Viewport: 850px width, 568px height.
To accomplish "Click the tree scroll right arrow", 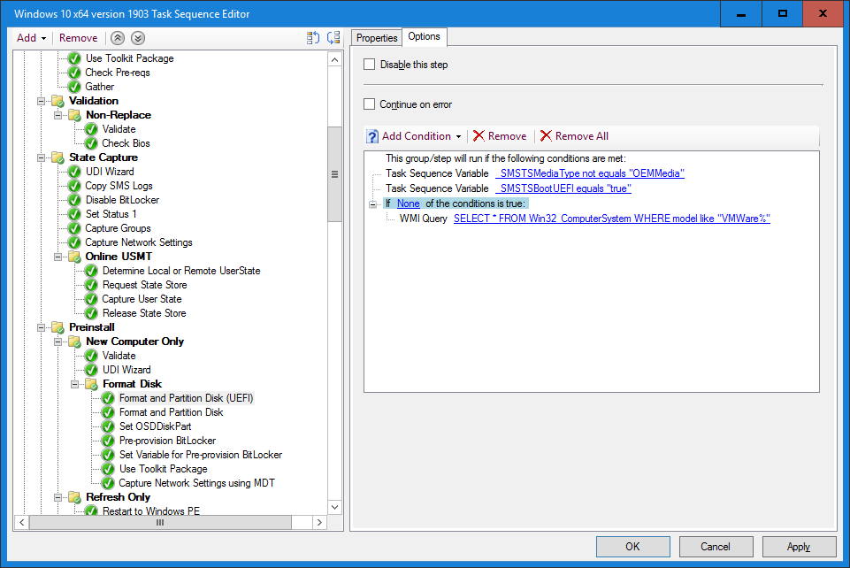I will click(x=319, y=523).
